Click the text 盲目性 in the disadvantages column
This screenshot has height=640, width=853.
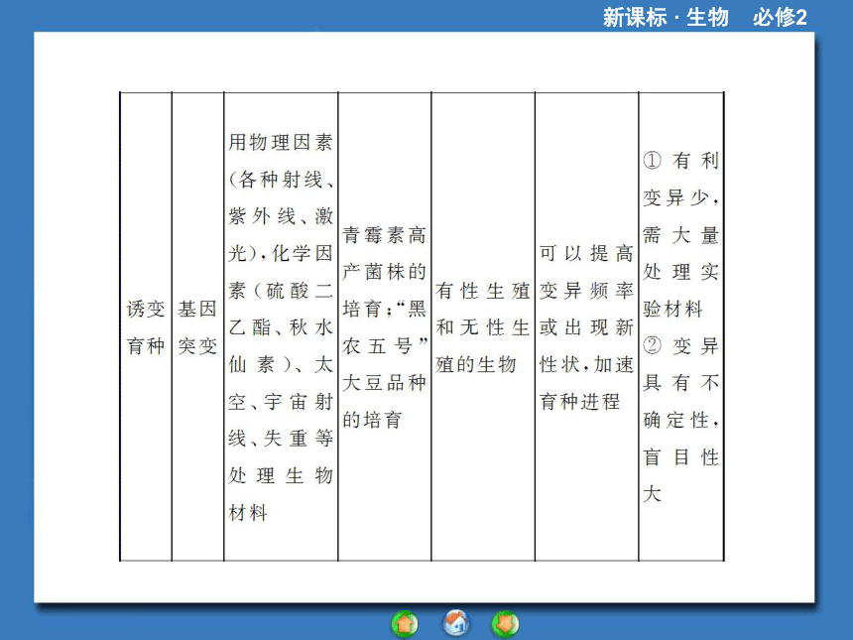(x=680, y=457)
